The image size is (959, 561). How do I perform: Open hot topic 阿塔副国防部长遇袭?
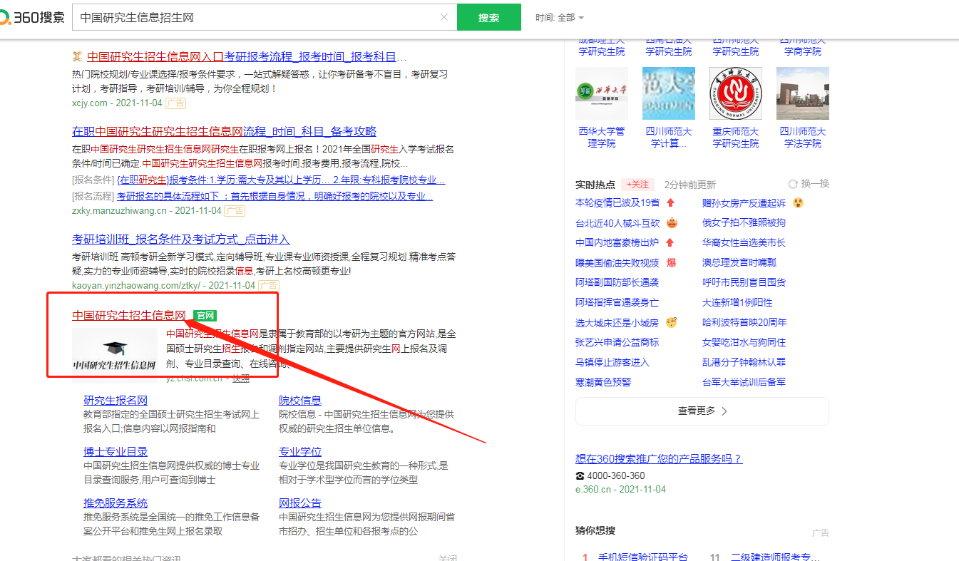pos(617,283)
